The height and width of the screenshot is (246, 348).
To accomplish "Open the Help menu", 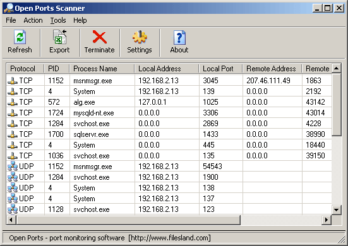I will 80,20.
